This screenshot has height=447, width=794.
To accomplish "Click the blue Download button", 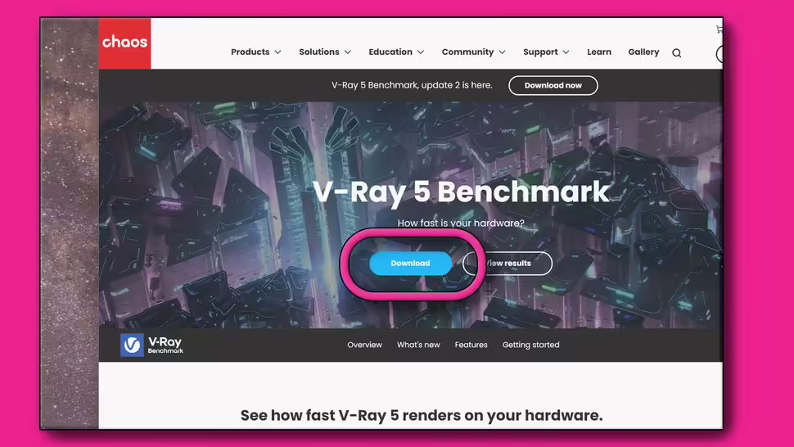I will click(x=410, y=264).
